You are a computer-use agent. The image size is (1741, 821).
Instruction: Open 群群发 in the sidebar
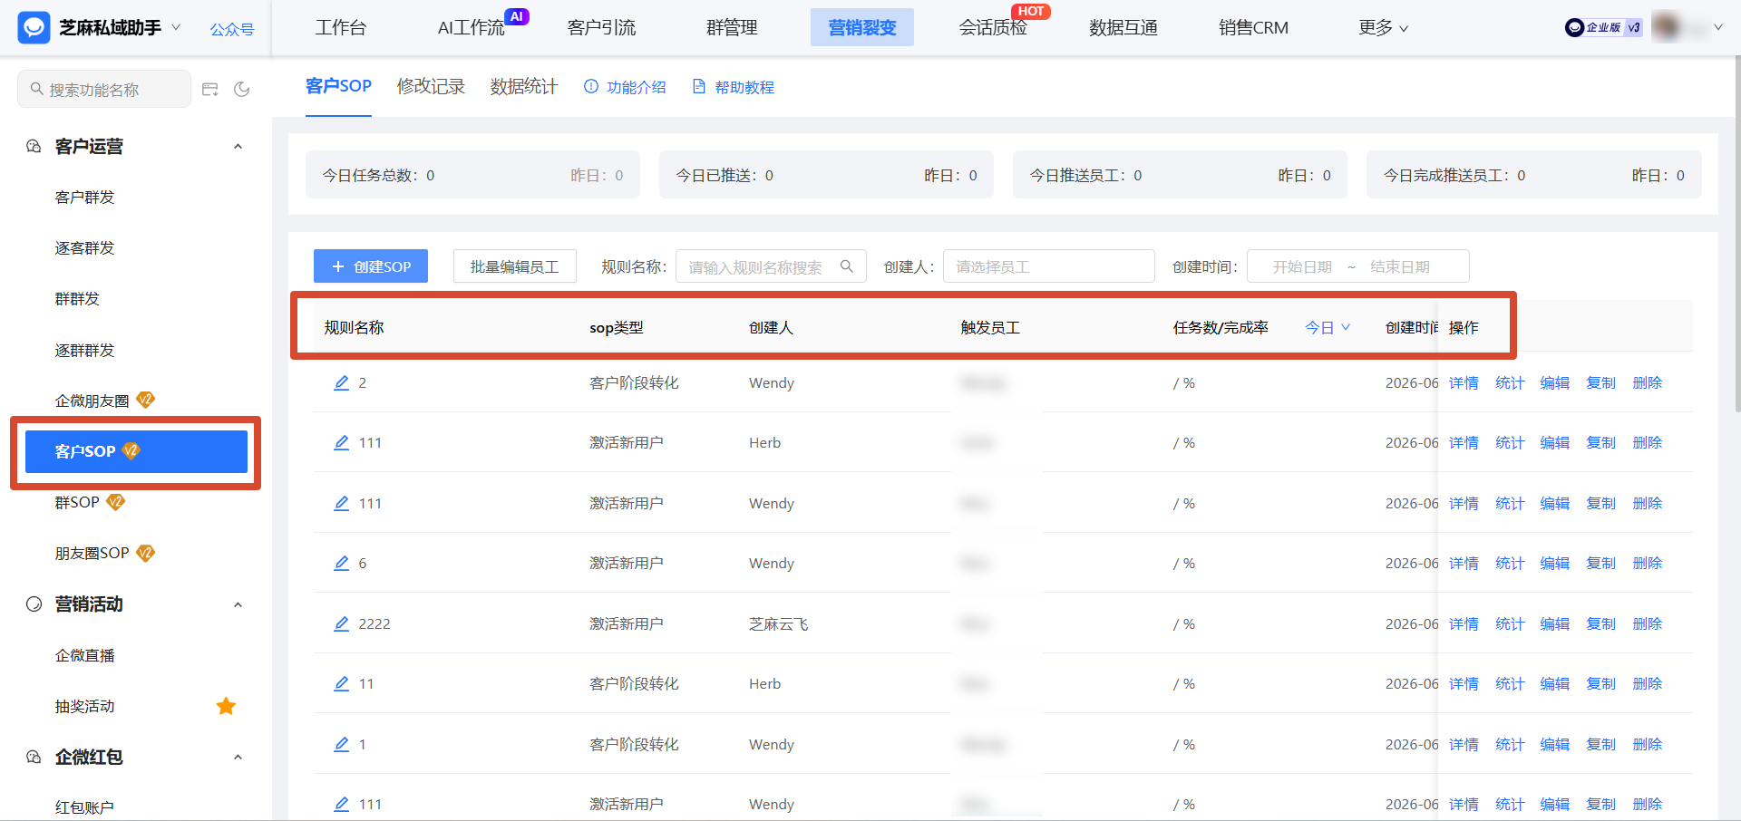[x=77, y=298]
